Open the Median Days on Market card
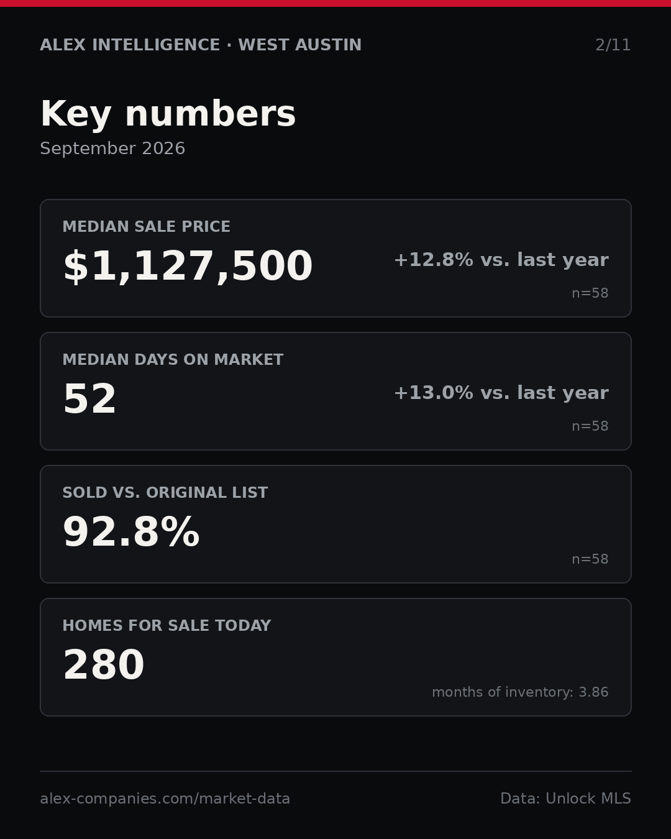This screenshot has width=671, height=839. [335, 391]
